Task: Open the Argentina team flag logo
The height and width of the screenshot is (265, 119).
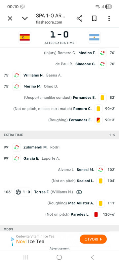Action: [94, 37]
